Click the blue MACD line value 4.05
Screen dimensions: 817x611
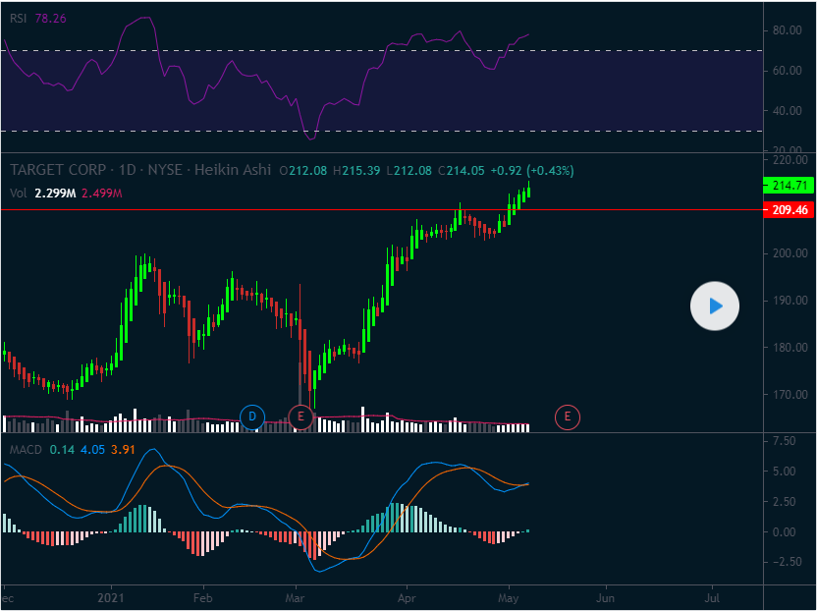92,450
